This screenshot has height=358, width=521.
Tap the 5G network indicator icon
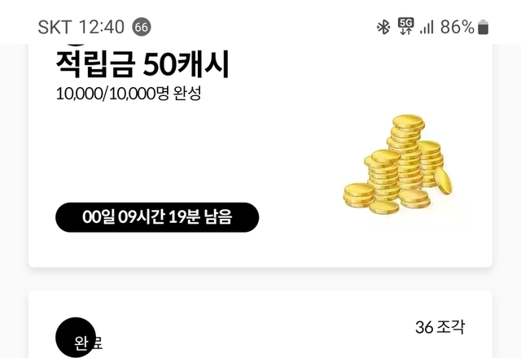pyautogui.click(x=405, y=27)
